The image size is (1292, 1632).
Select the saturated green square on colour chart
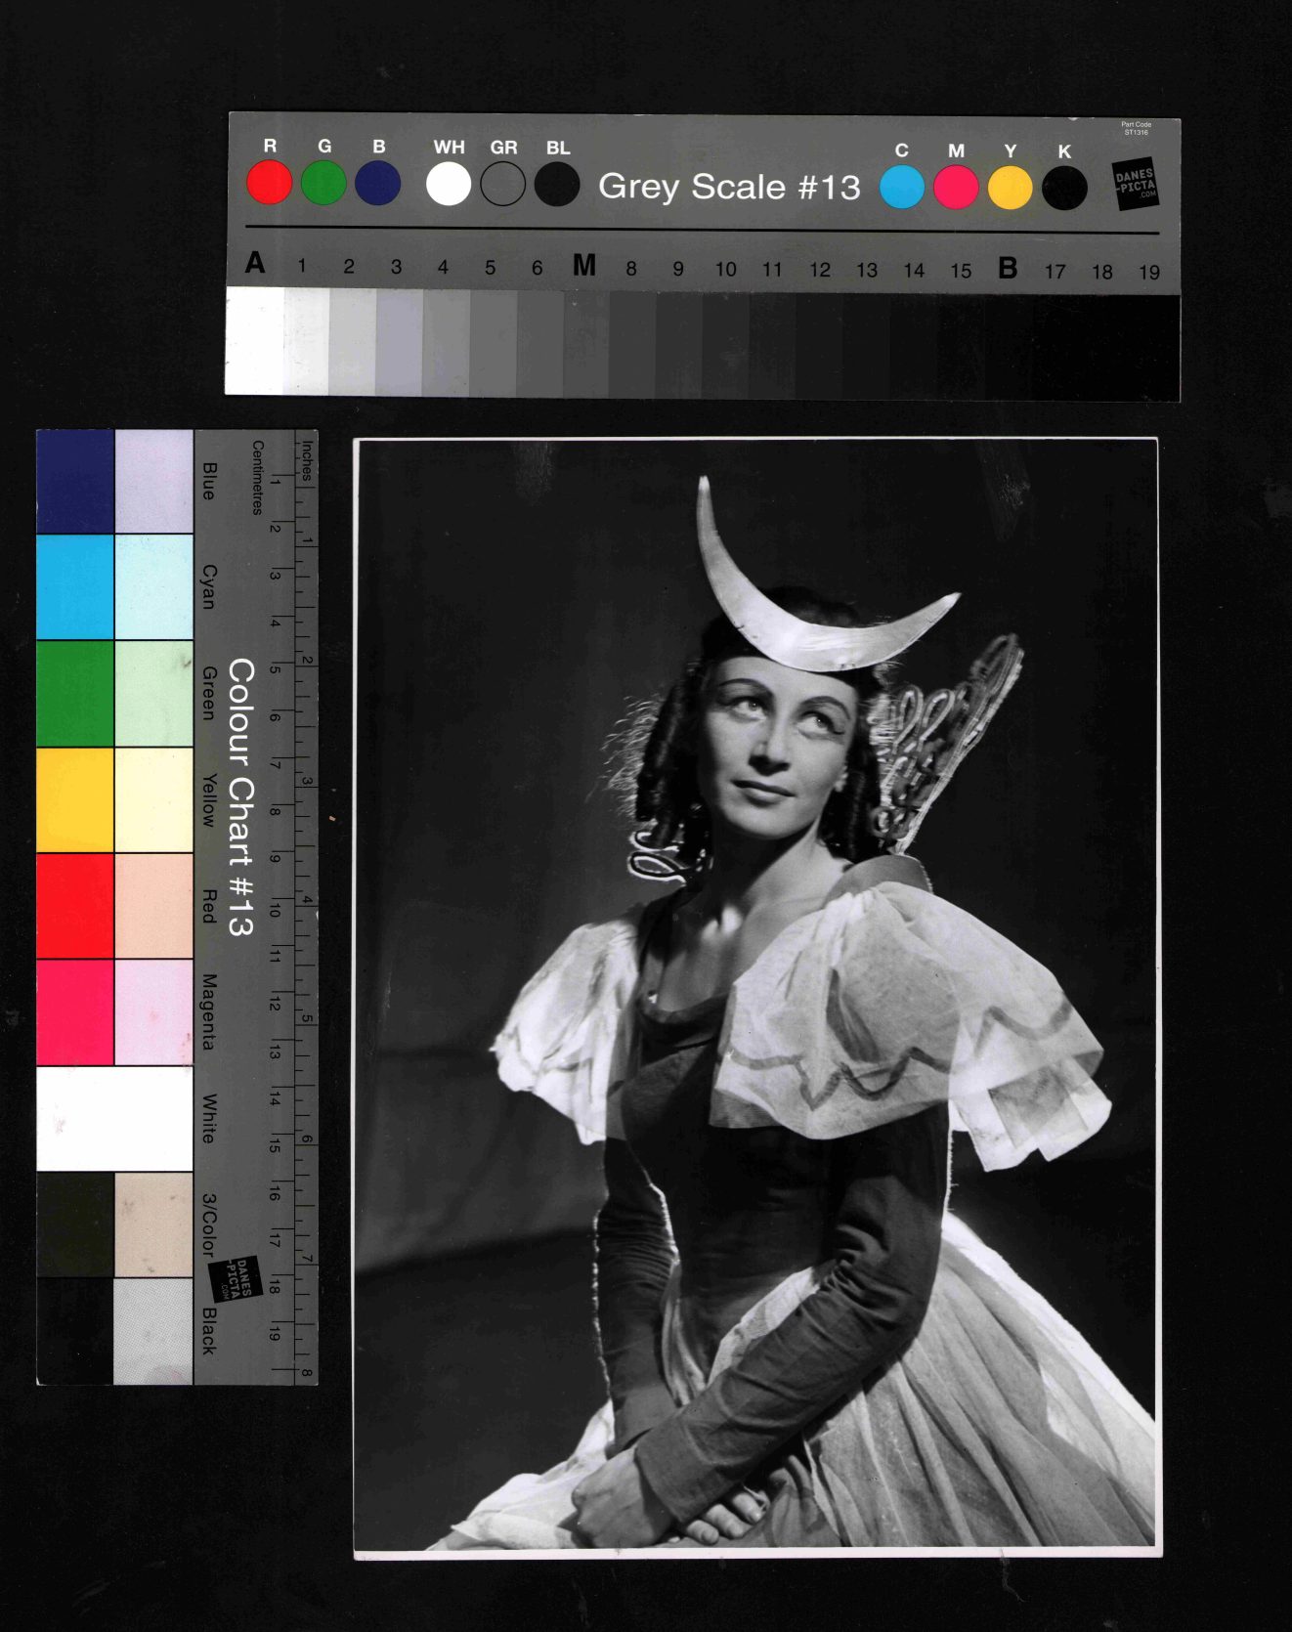click(75, 693)
